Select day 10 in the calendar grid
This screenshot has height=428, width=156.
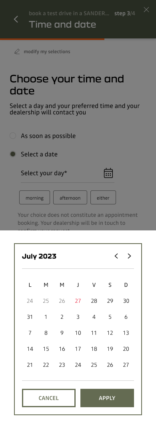(x=78, y=333)
